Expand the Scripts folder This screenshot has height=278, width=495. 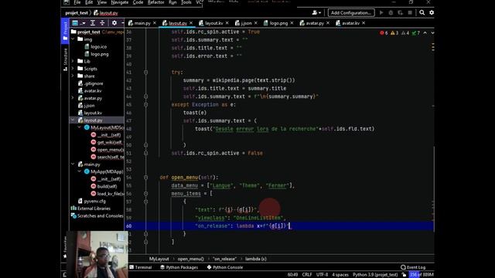click(x=73, y=69)
